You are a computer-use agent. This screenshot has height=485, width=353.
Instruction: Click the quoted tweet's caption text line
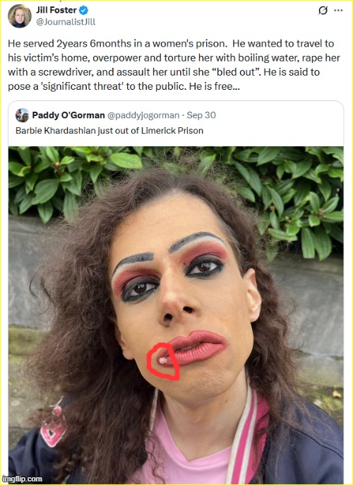[x=109, y=131]
